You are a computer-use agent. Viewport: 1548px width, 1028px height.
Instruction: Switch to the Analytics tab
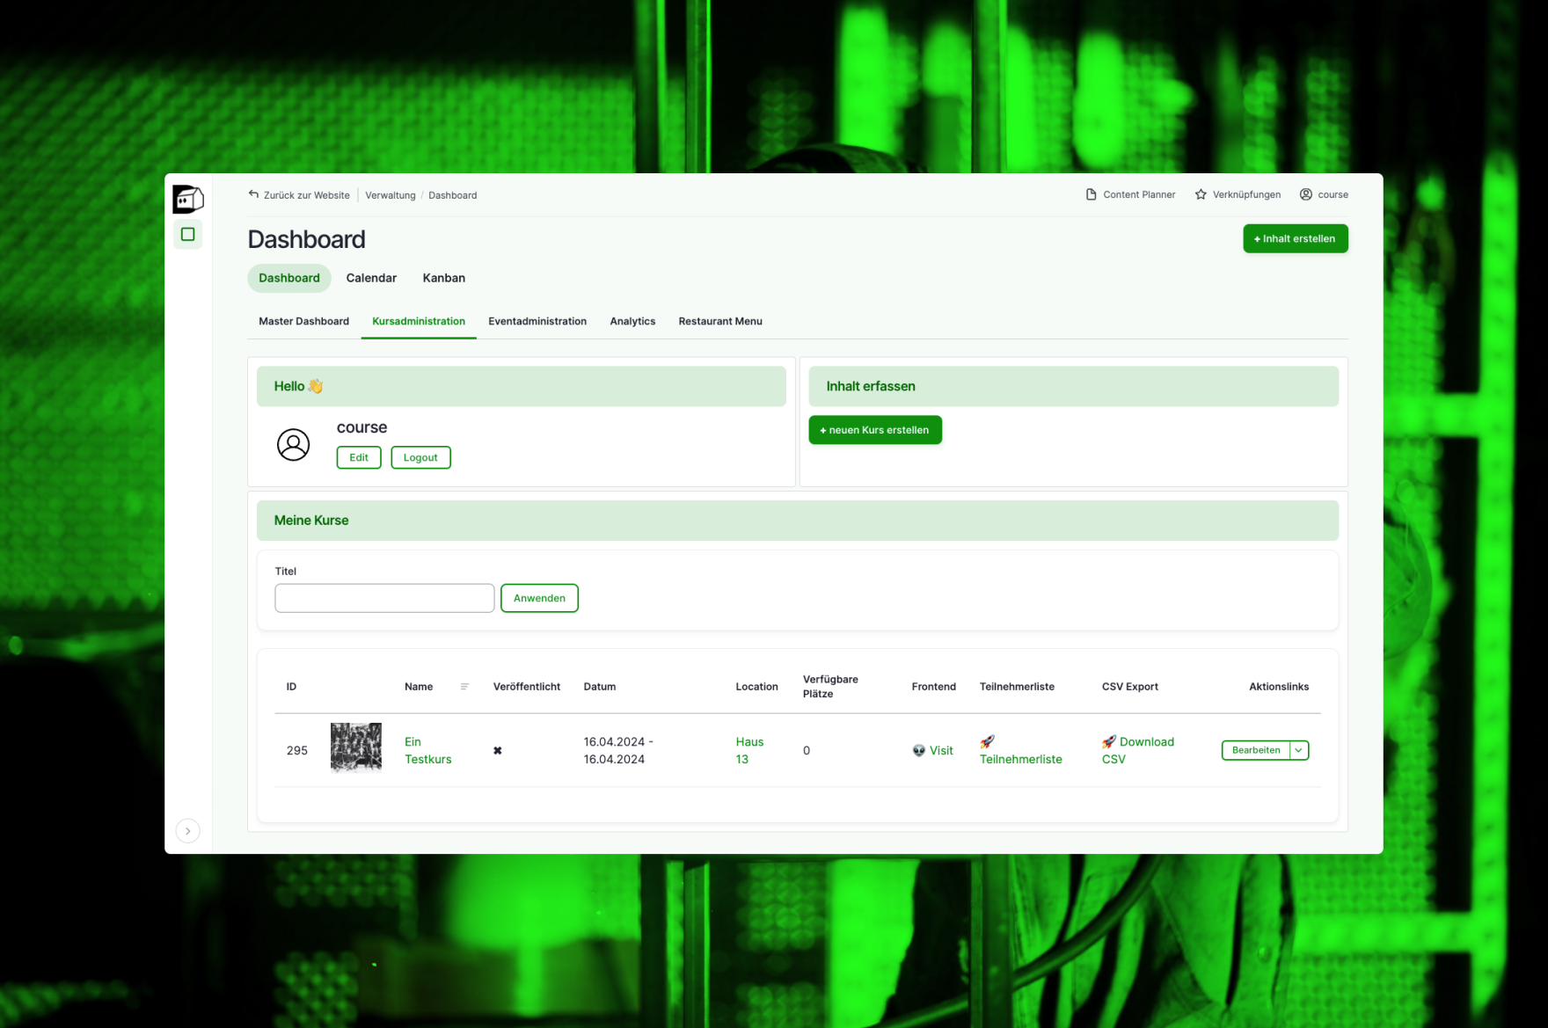pyautogui.click(x=632, y=321)
